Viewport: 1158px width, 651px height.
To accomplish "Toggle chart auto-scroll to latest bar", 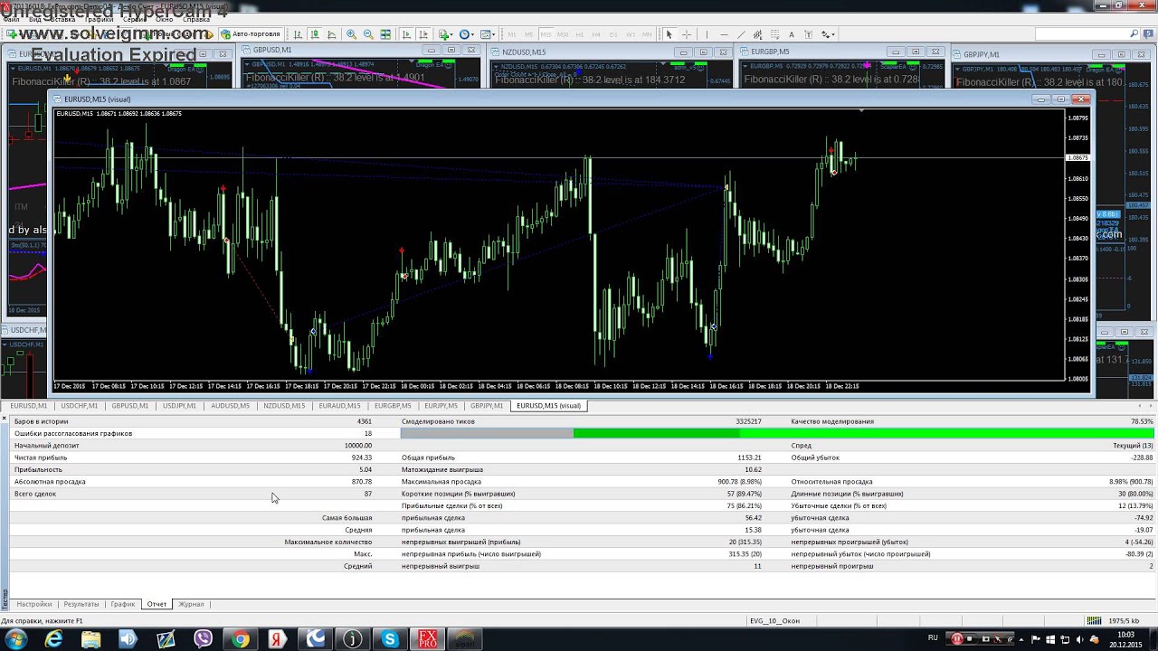I will tap(406, 34).
